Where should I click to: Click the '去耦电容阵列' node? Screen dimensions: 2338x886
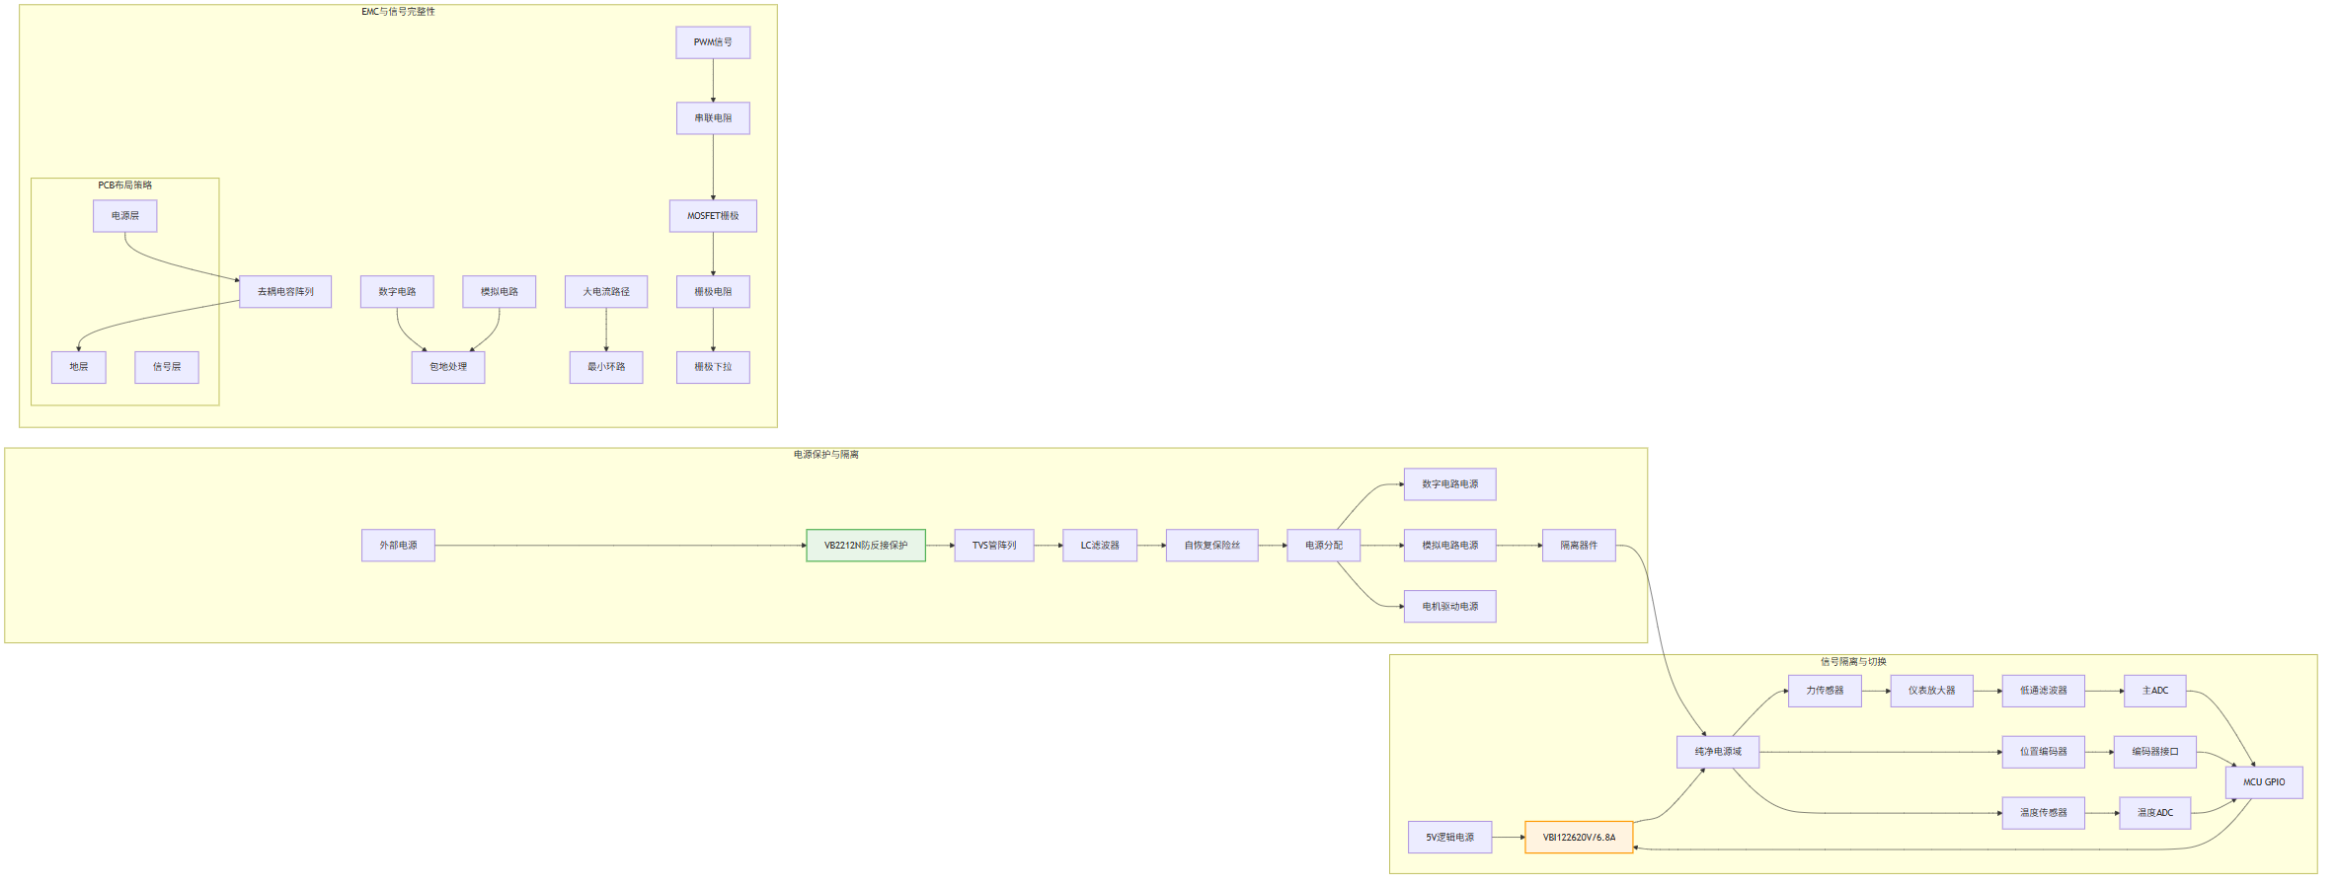click(285, 292)
